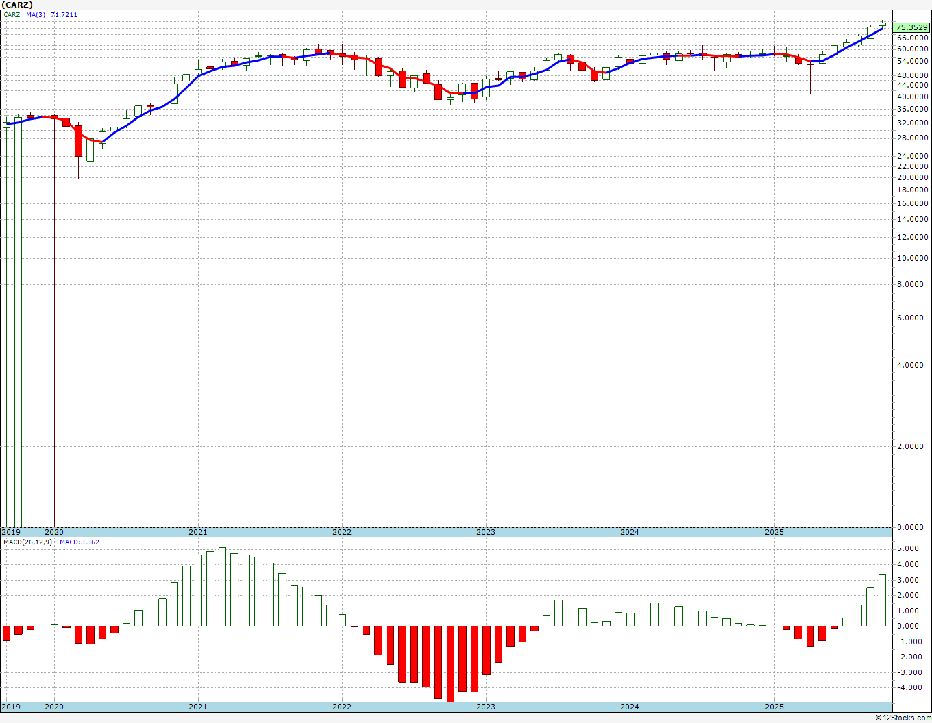Viewport: 932px width, 723px height.
Task: Click the MACD(26,12,9) indicator label
Action: [27, 542]
